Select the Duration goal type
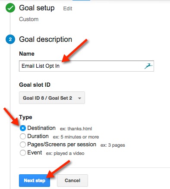 pos(23,136)
